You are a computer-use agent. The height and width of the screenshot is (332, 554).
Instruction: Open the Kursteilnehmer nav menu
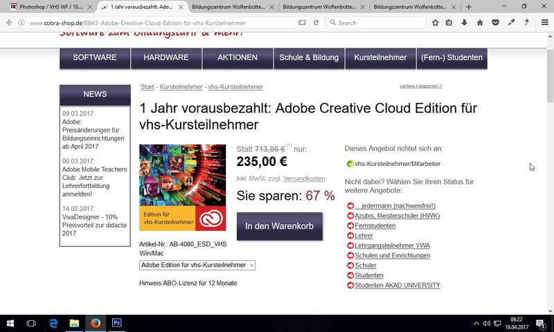pos(380,57)
